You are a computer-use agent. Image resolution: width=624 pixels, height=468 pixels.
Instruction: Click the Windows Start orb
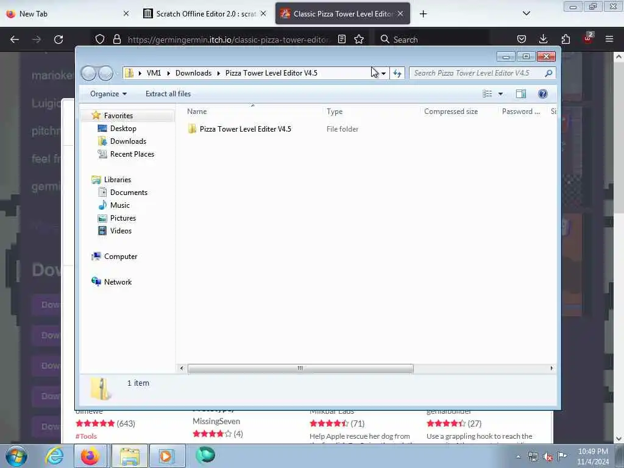pyautogui.click(x=16, y=456)
